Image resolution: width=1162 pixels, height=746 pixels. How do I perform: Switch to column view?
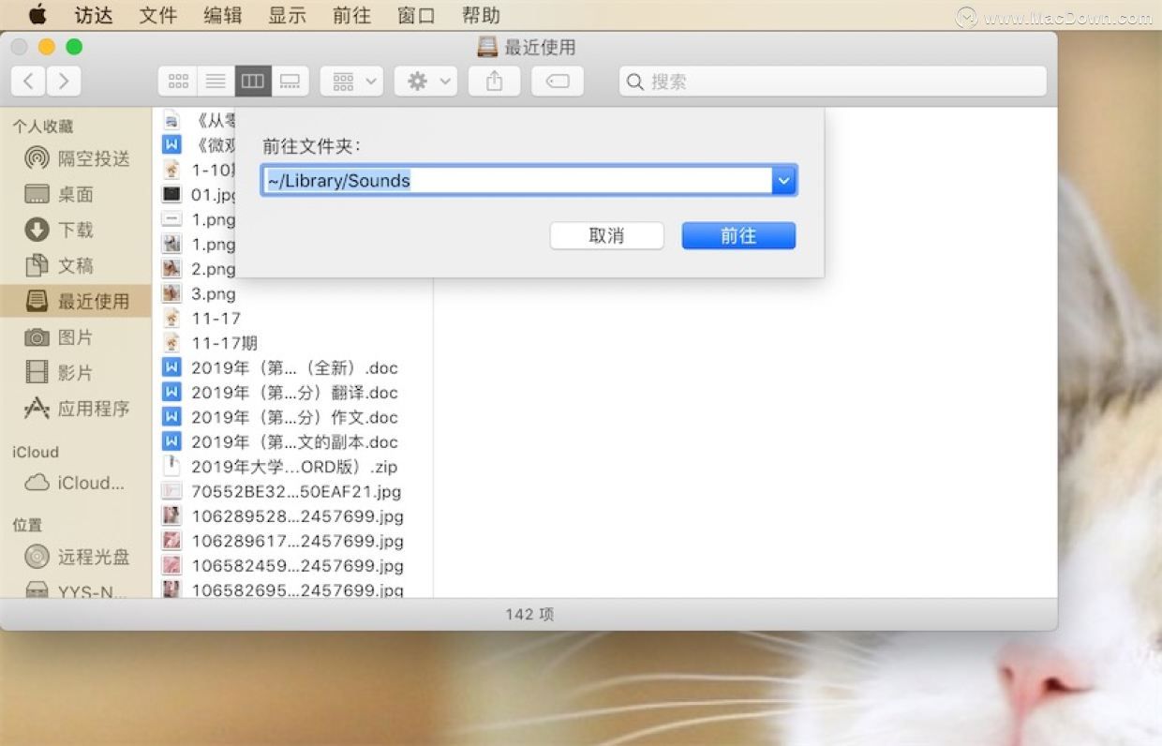click(x=253, y=82)
